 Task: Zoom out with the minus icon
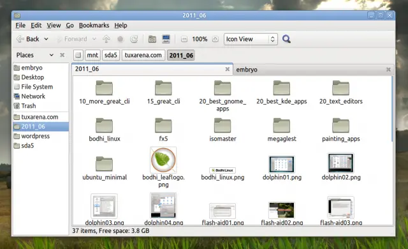(184, 39)
